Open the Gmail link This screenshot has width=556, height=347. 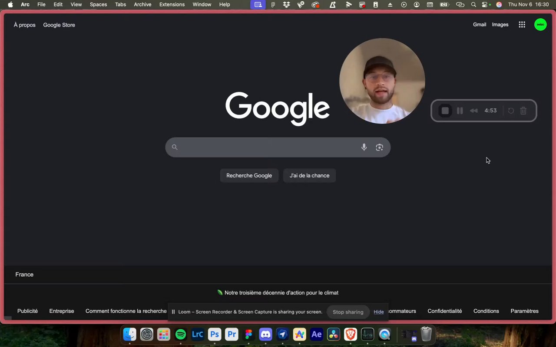click(480, 25)
